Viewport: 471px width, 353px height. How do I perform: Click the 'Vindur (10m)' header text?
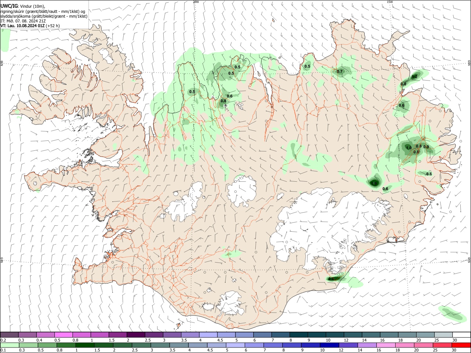coord(33,6)
